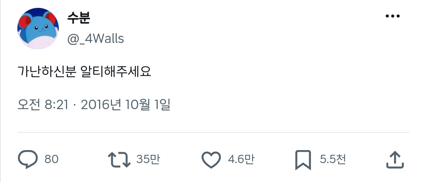The height and width of the screenshot is (182, 426).
Task: Click the 오전 8:21 time text
Action: [43, 105]
